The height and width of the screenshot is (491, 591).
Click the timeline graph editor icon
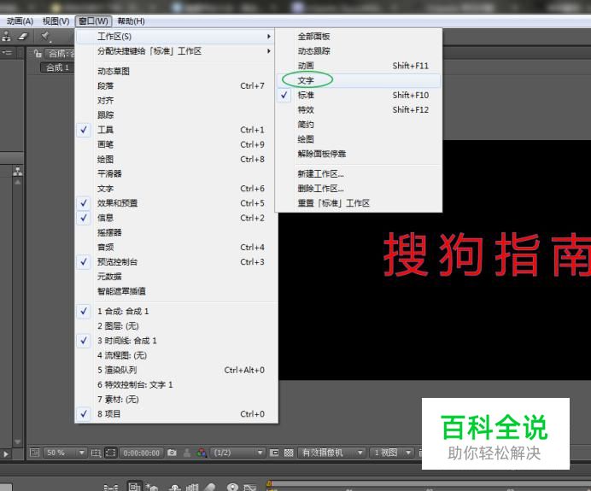click(x=249, y=488)
